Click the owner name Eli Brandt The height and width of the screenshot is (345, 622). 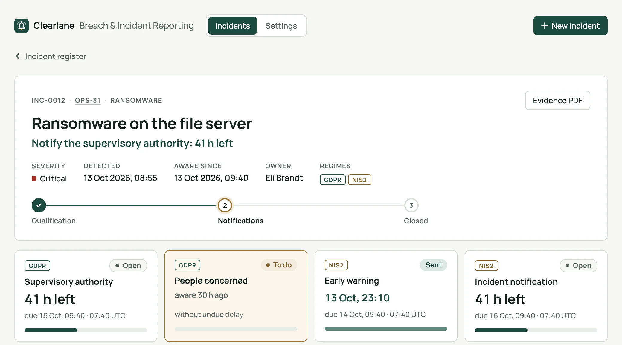[284, 178]
